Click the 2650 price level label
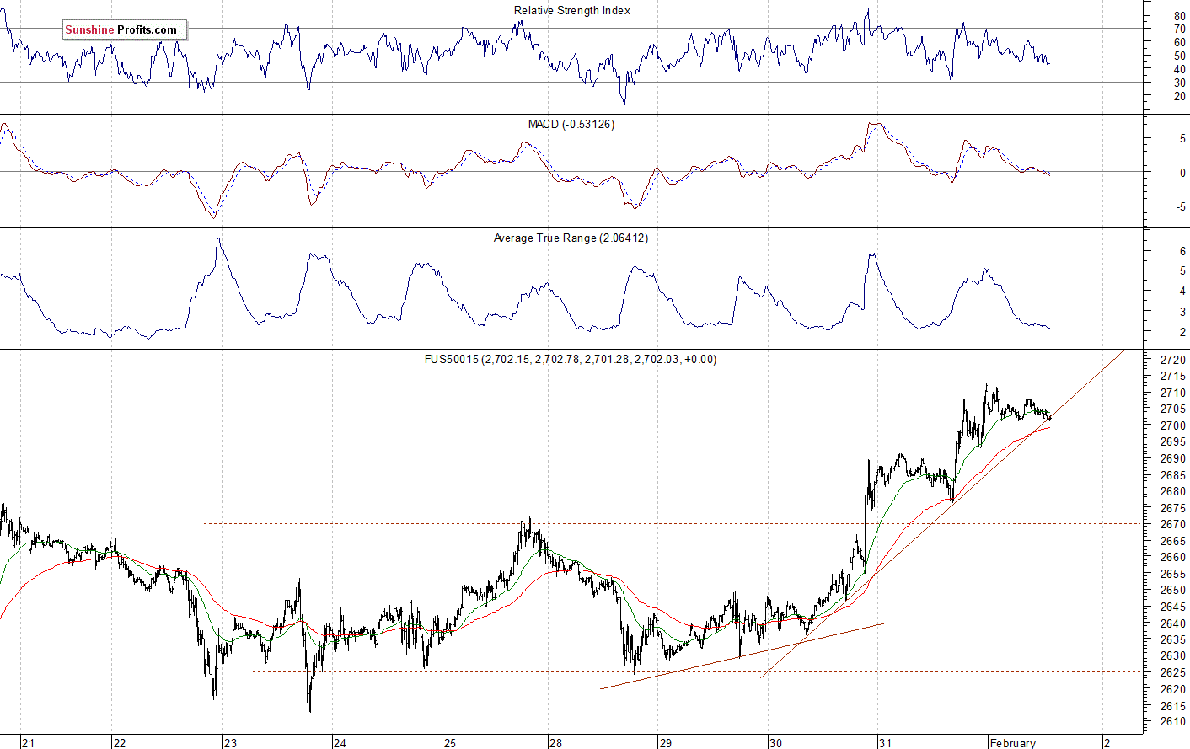This screenshot has height=749, width=1190. coord(1173,590)
